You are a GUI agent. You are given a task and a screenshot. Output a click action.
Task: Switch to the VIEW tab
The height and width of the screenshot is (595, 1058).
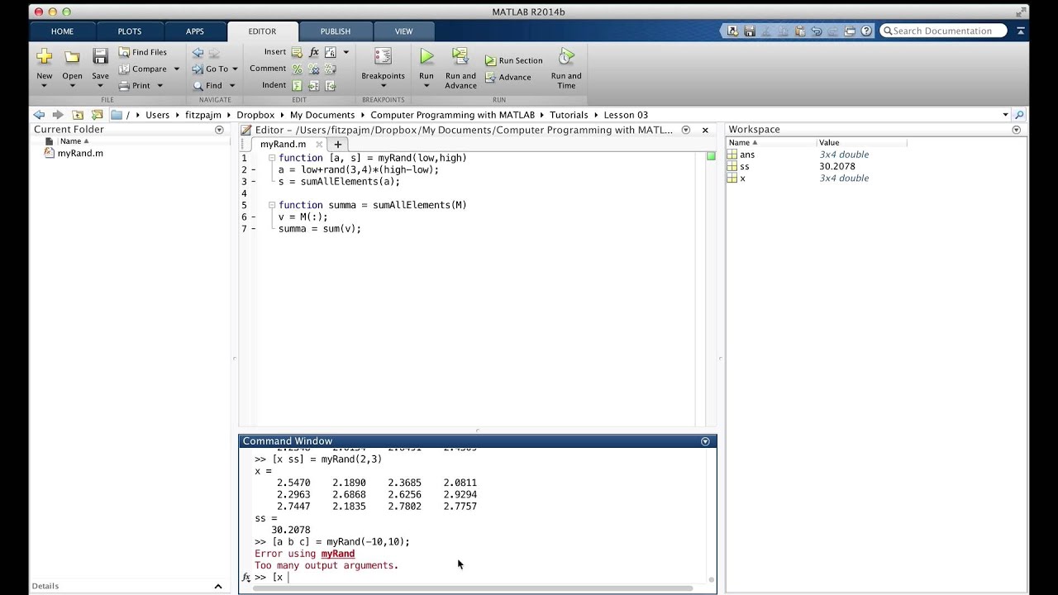(x=403, y=31)
